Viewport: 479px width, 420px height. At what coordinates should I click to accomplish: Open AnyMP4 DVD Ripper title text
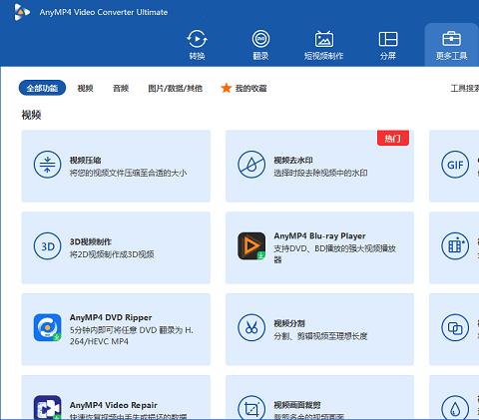(111, 317)
